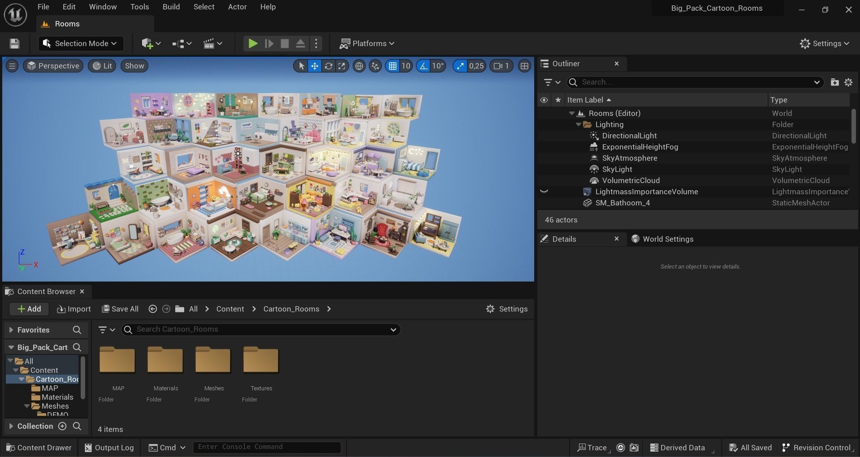This screenshot has width=860, height=457.
Task: Open the Outliner filter menu
Action: tap(552, 82)
